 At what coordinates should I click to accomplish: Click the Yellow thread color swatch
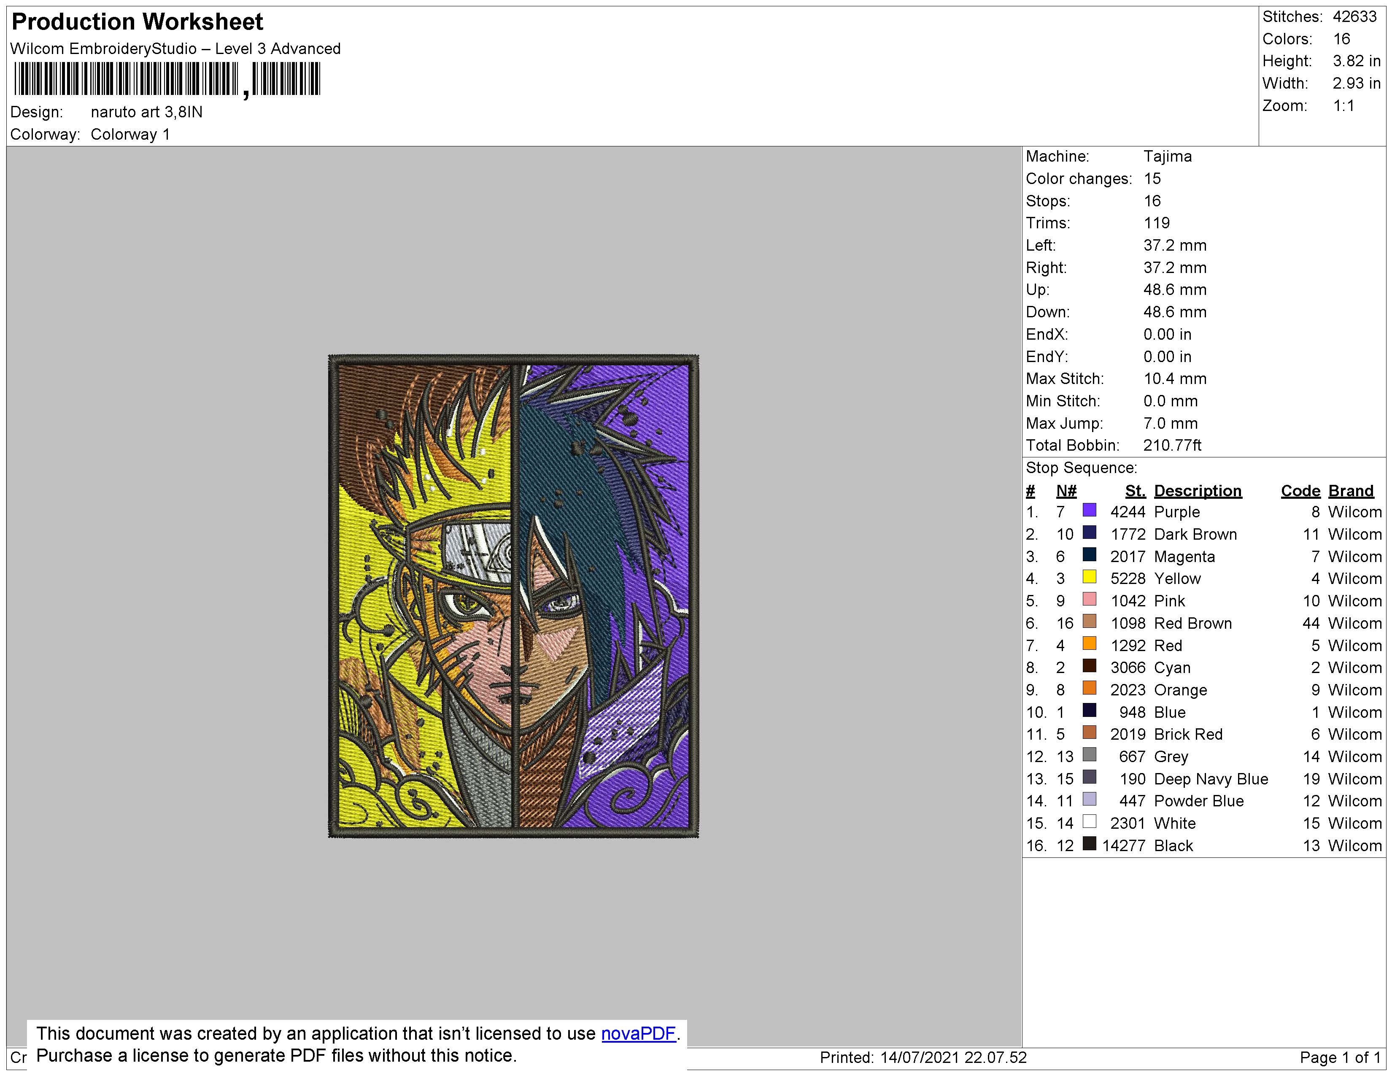tap(1090, 578)
